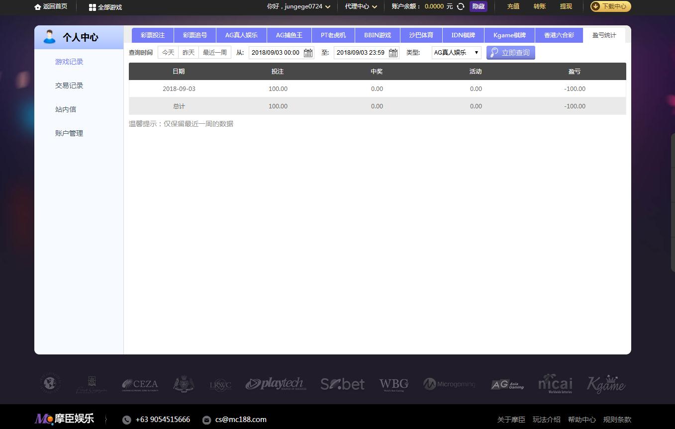Expand the 代理中心 dropdown
This screenshot has width=675, height=429.
[361, 7]
